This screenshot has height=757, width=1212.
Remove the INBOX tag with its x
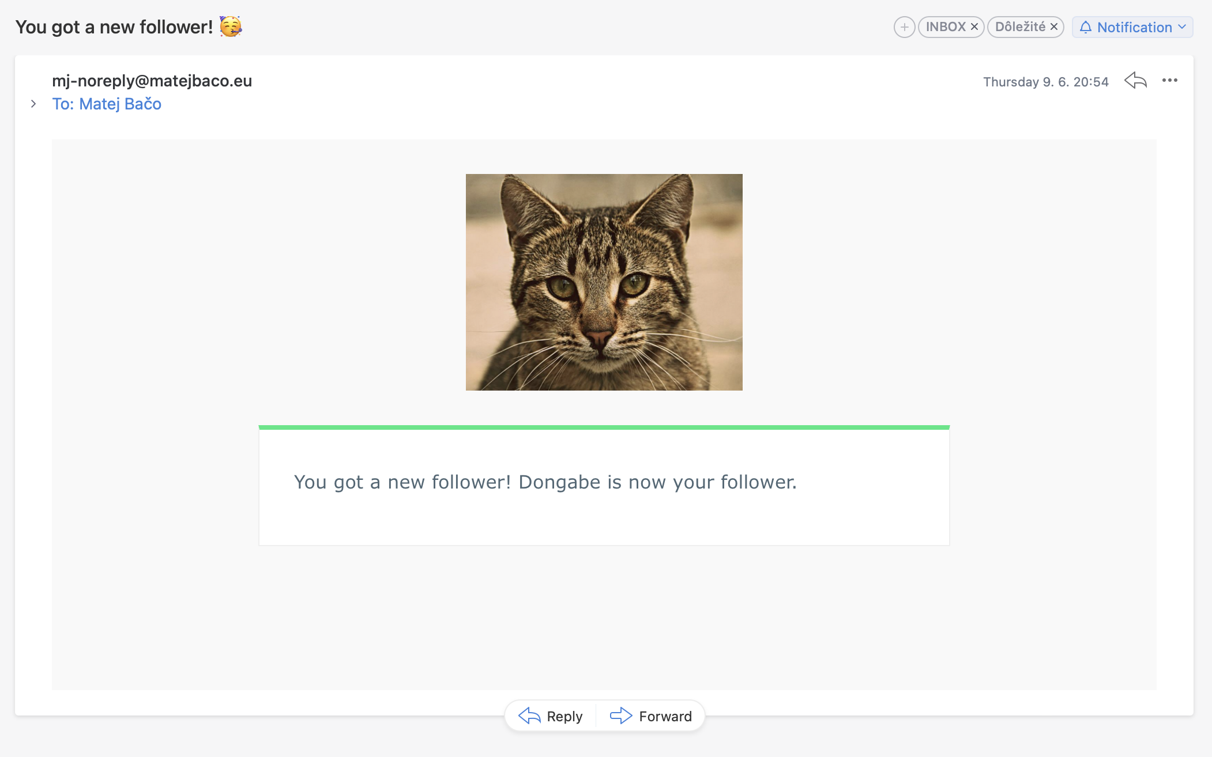pos(974,27)
